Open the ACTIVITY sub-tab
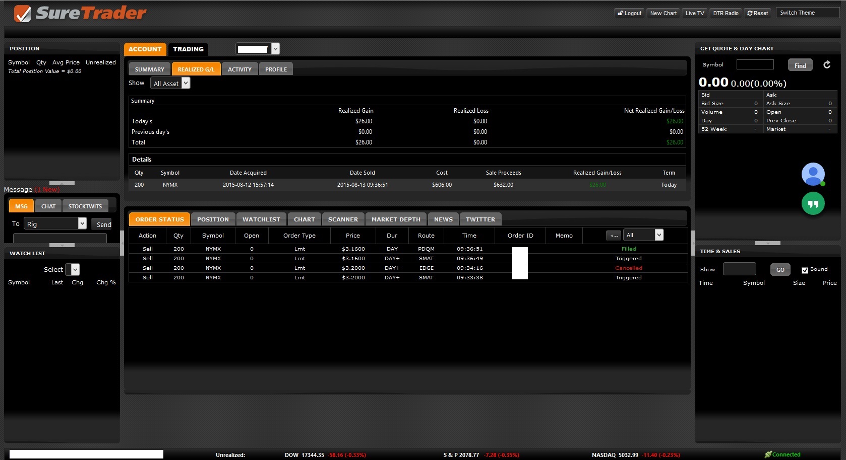 tap(239, 69)
